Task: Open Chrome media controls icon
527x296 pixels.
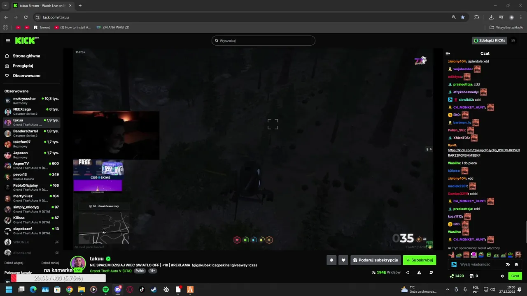Action: tap(501, 17)
